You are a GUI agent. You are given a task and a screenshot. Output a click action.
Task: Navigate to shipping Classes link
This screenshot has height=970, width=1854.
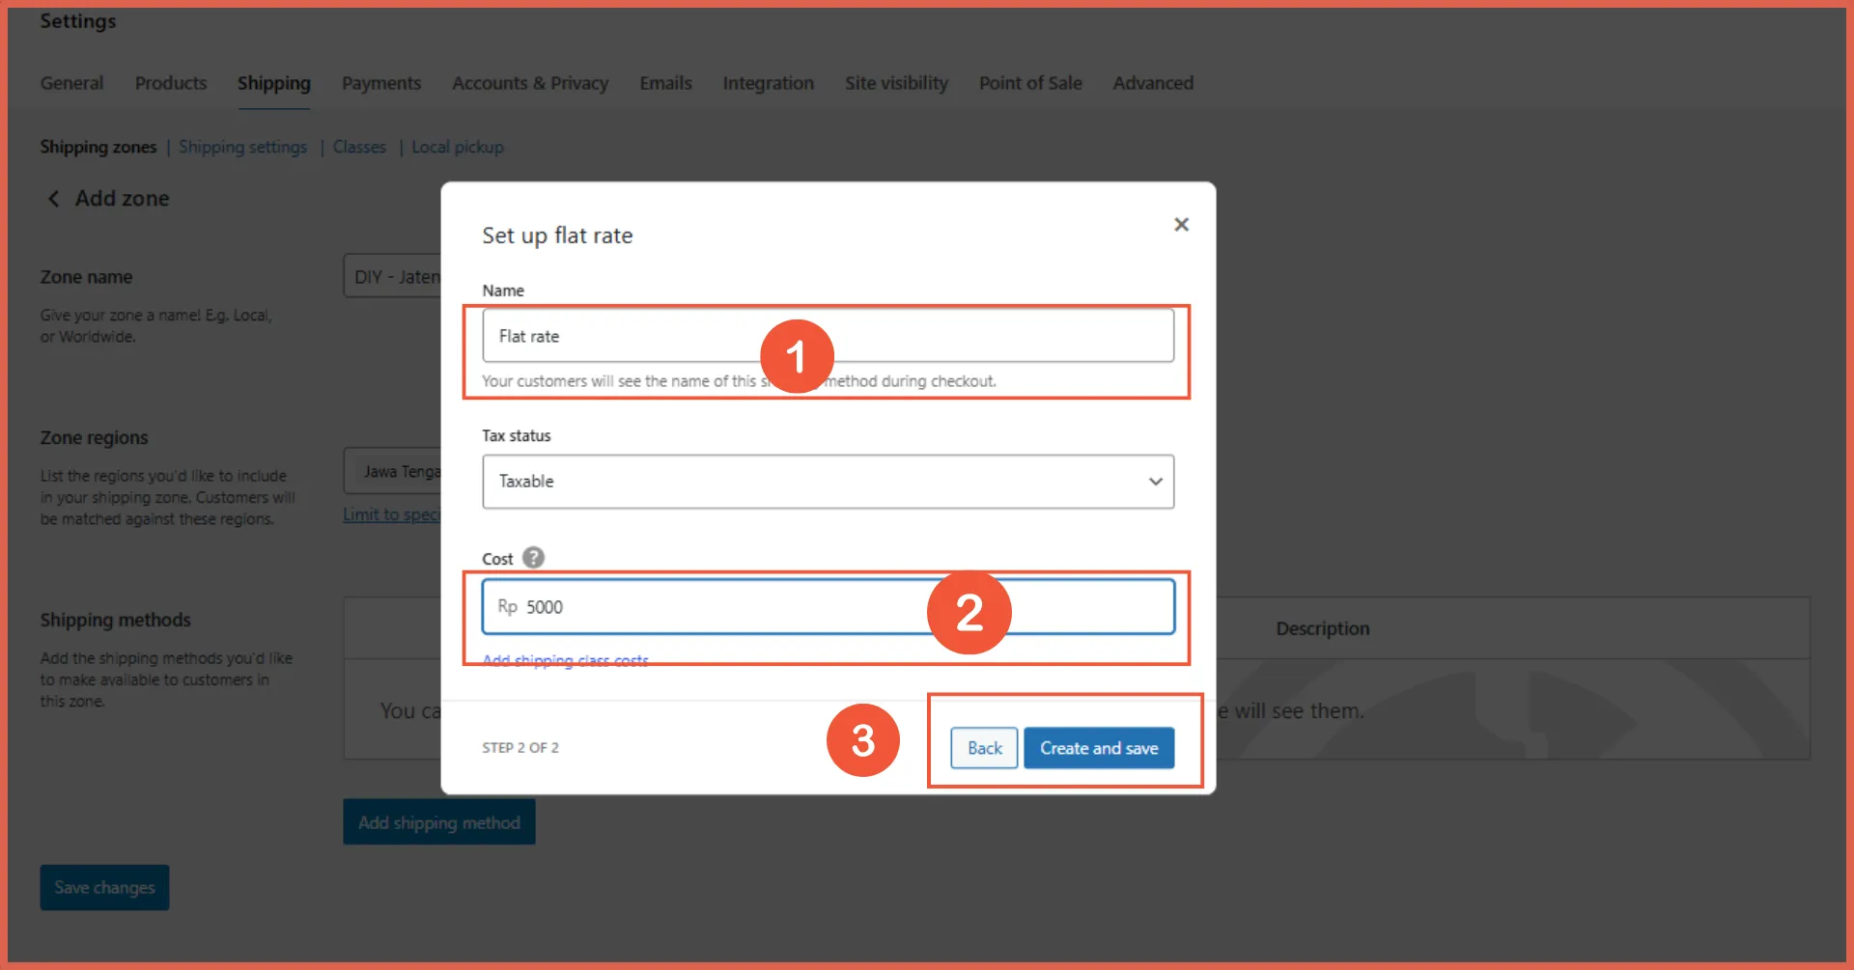(359, 147)
